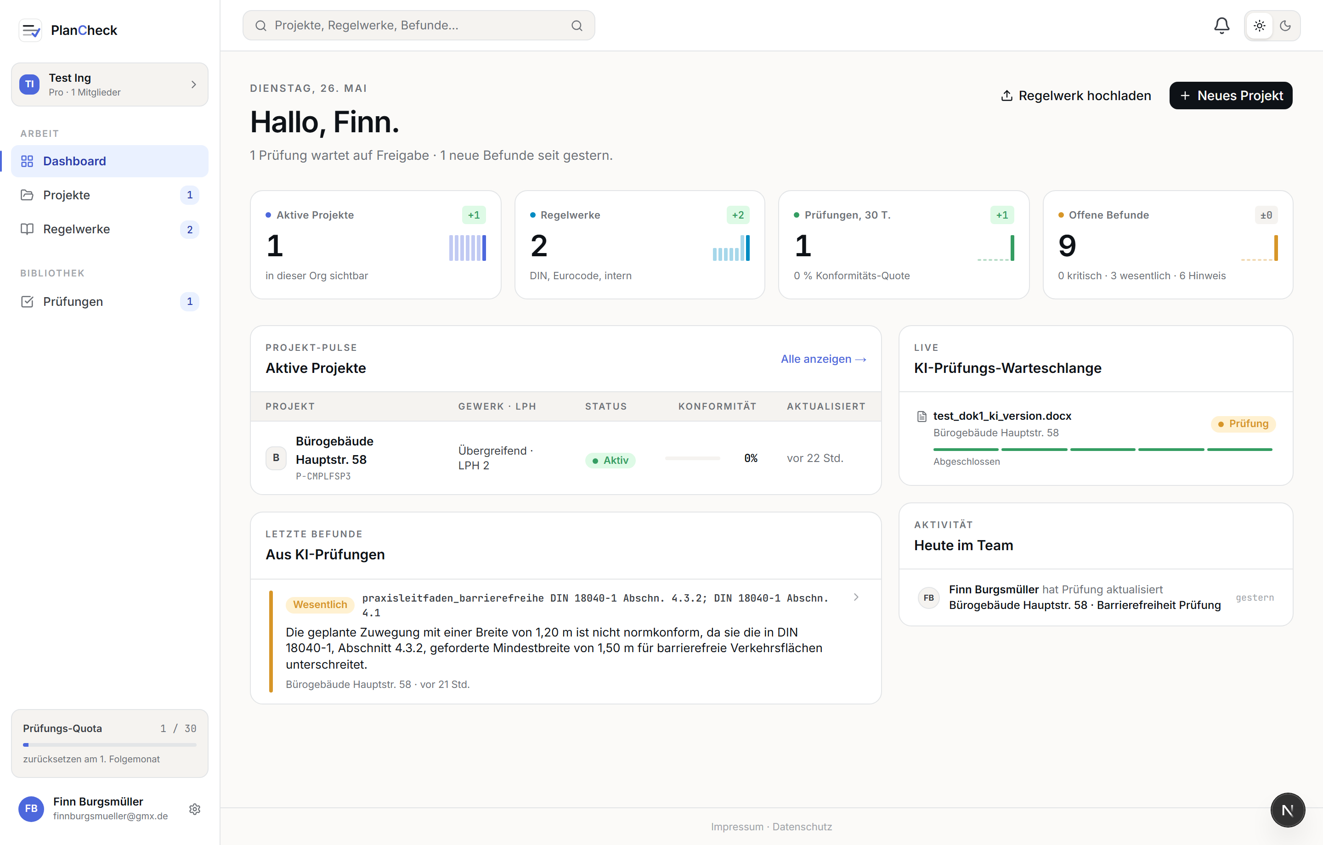Image resolution: width=1323 pixels, height=845 pixels.
Task: Open Regelwerke in the sidebar
Action: [110, 229]
